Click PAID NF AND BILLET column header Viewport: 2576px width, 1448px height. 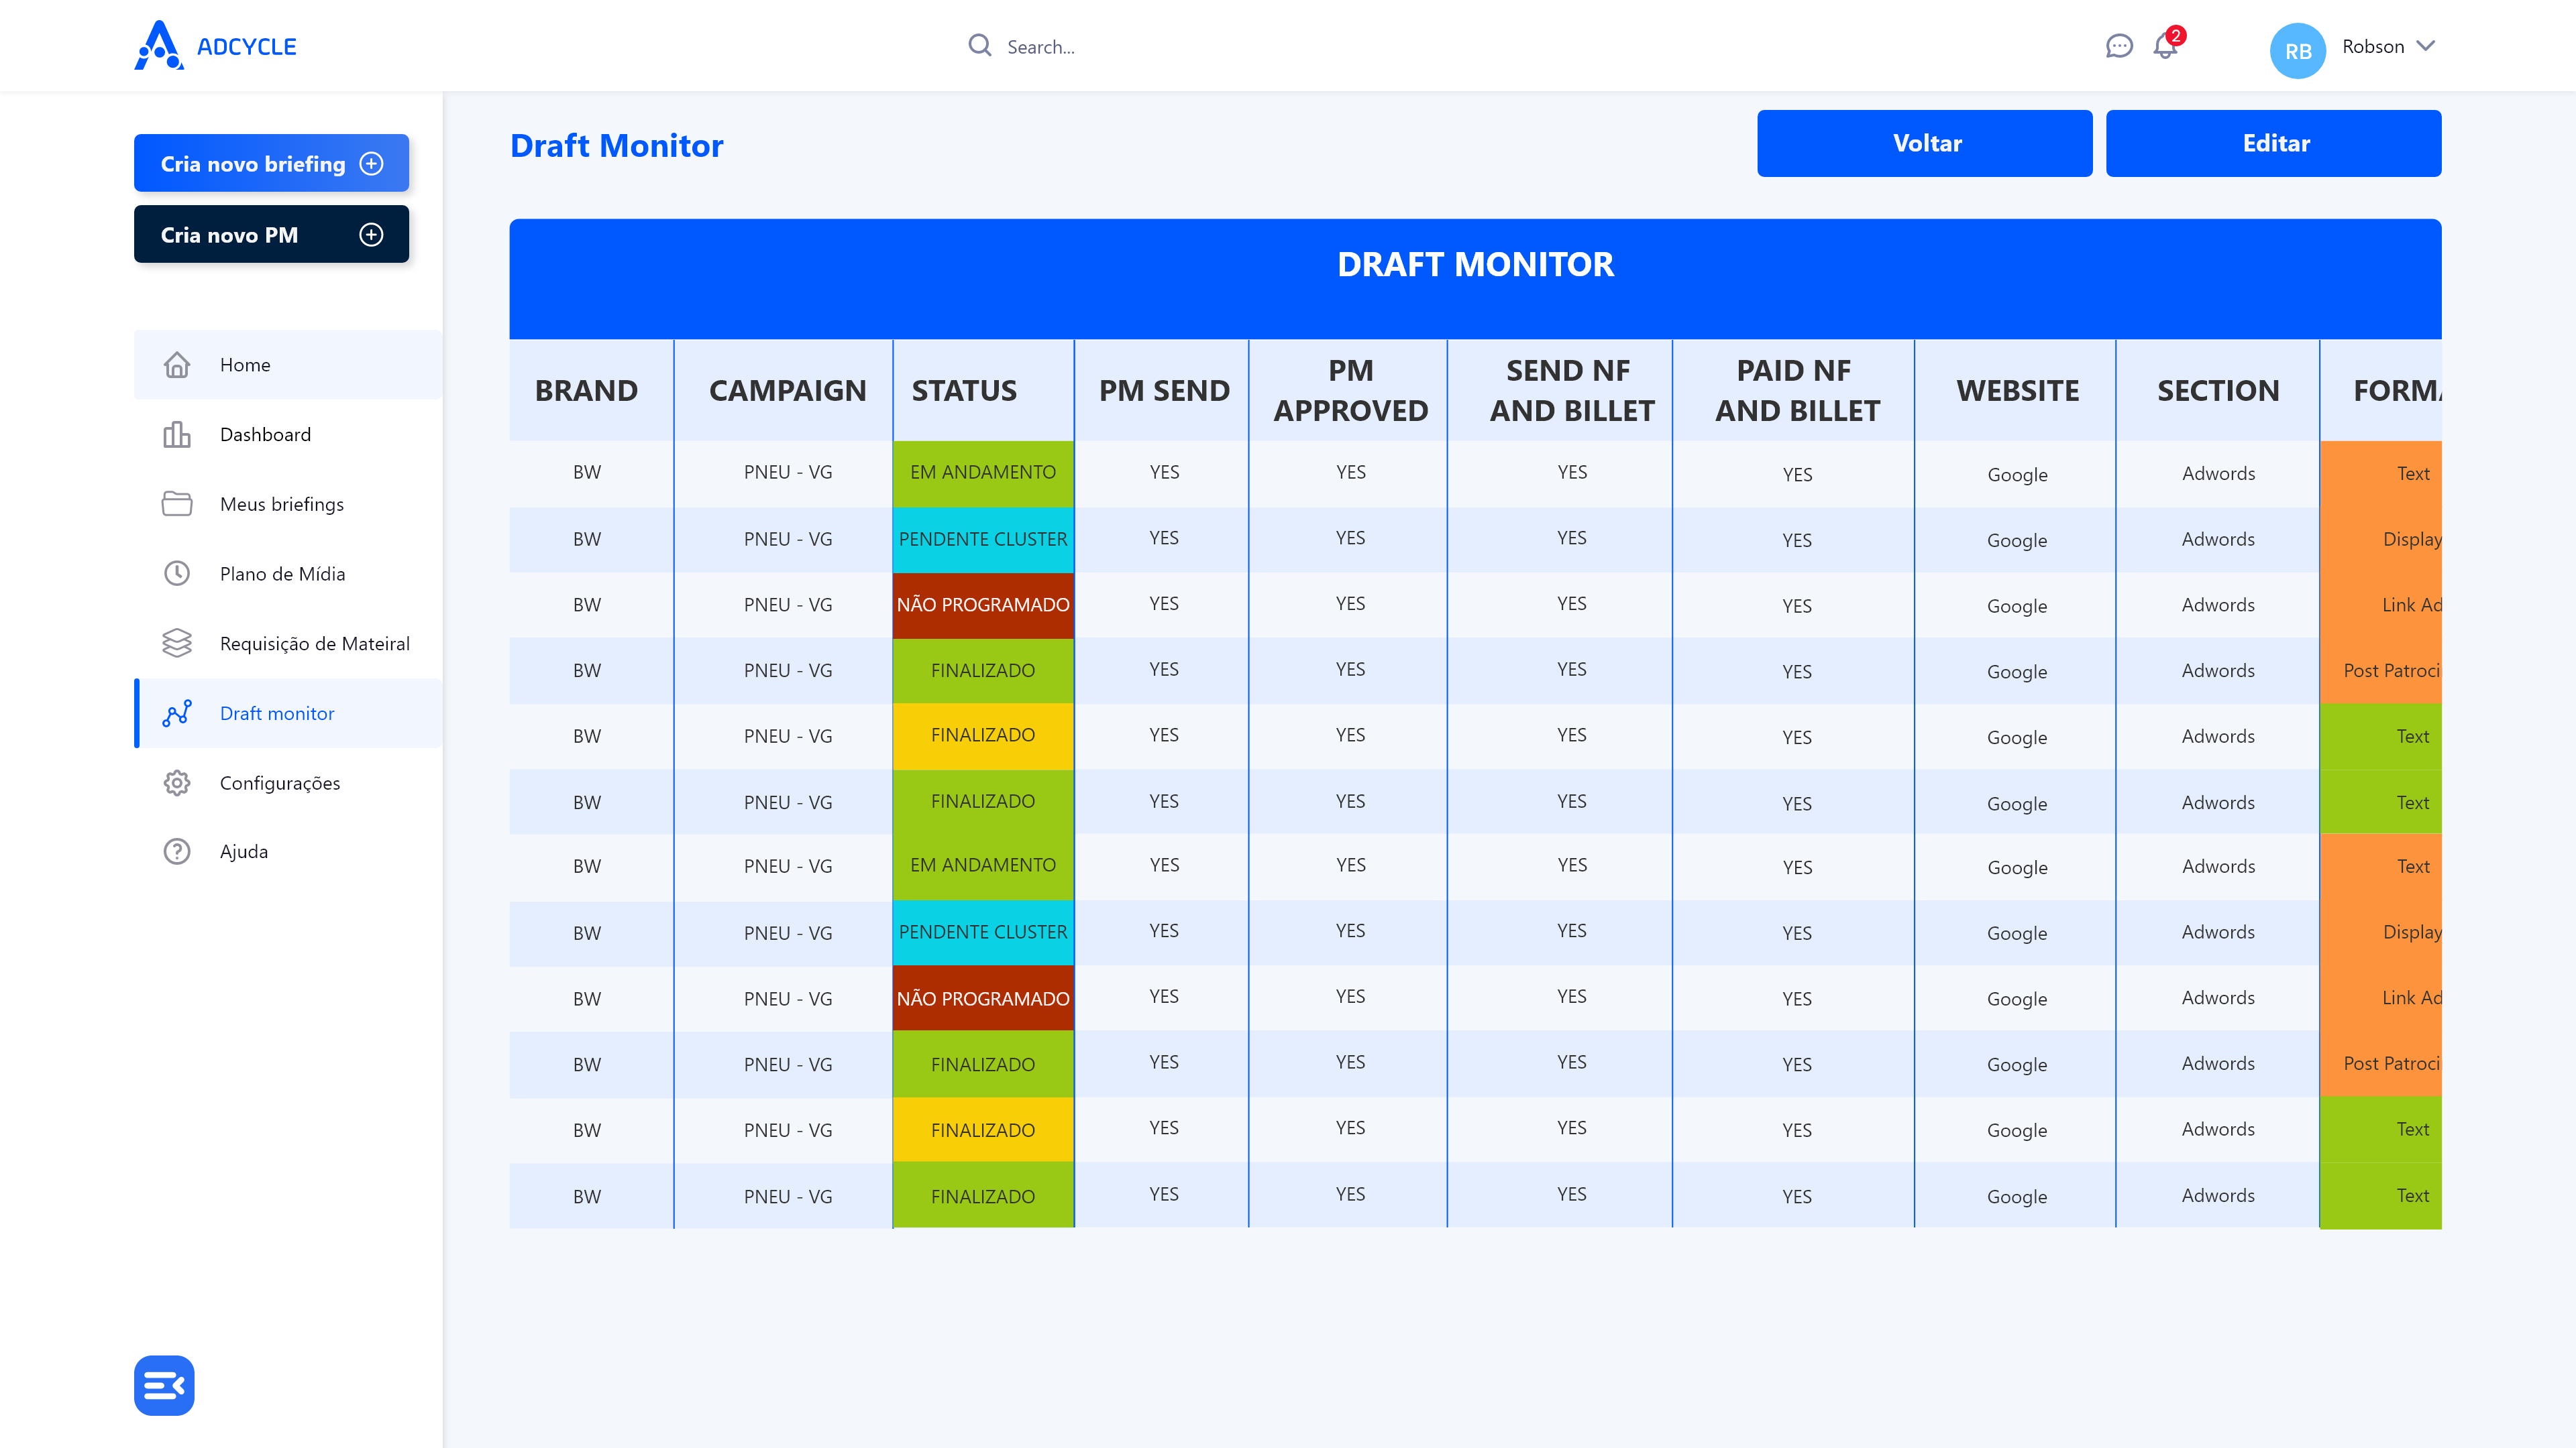point(1797,389)
